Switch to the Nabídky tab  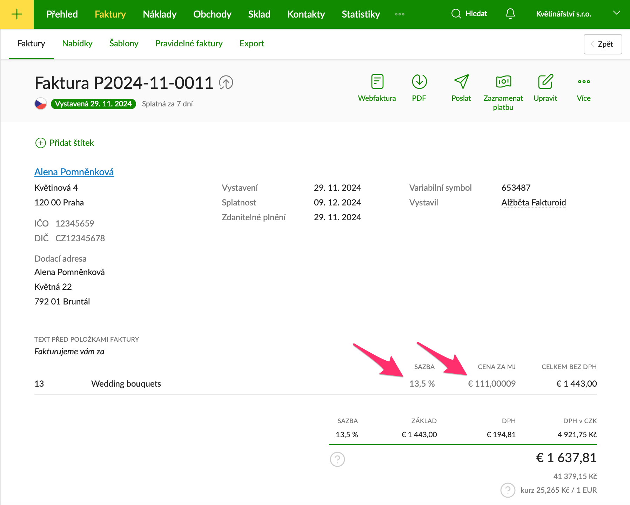[x=77, y=44]
